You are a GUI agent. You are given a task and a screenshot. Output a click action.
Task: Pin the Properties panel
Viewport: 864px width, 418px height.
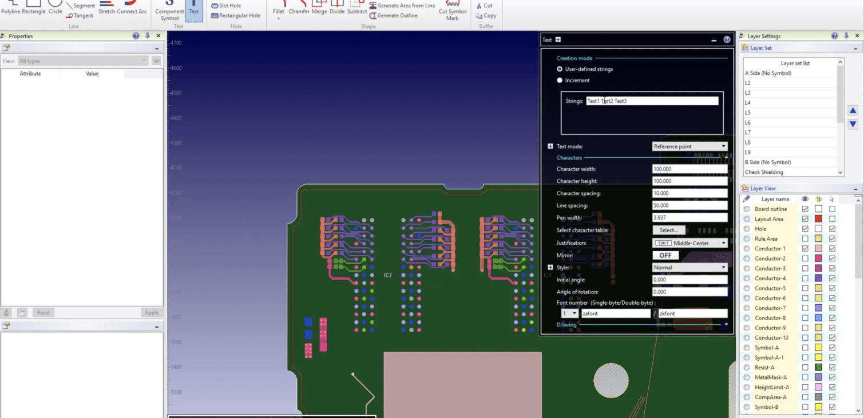point(147,36)
